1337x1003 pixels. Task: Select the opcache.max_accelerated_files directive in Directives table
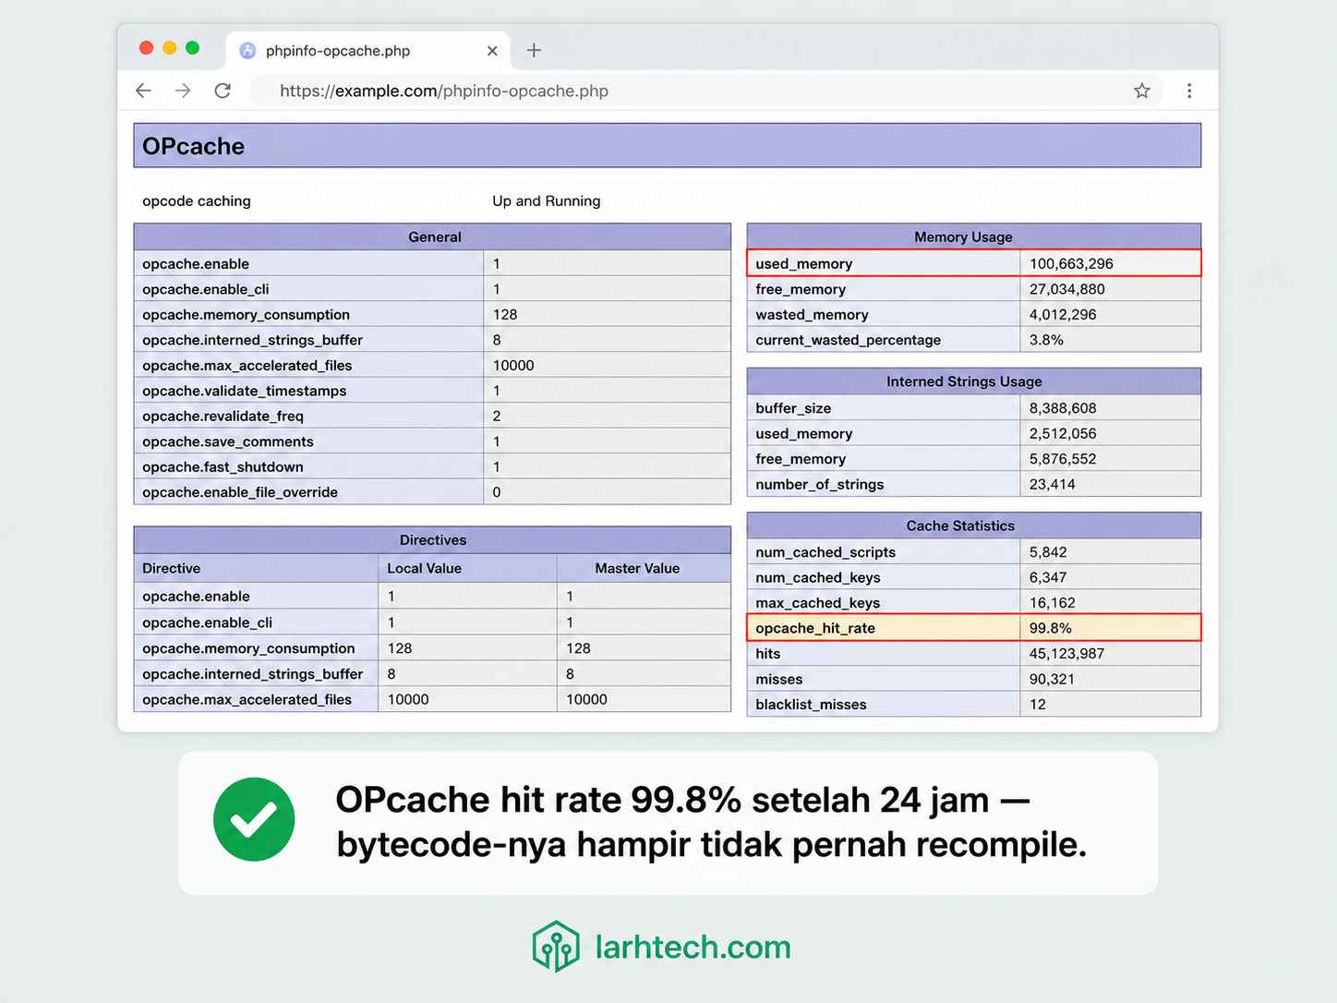[x=247, y=700]
